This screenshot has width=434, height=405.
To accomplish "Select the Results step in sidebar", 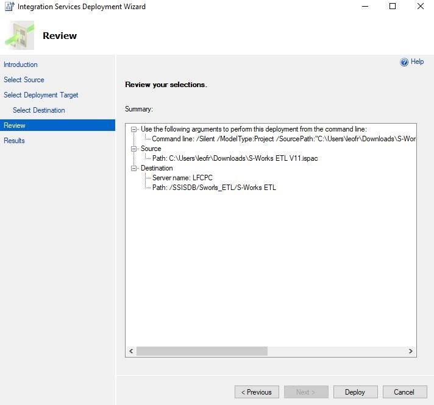I will tap(14, 141).
